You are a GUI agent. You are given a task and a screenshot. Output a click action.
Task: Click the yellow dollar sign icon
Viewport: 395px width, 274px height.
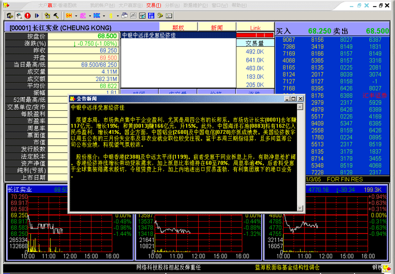[111, 15]
